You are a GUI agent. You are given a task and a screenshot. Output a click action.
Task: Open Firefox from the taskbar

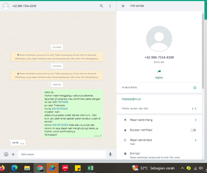[2, 168]
